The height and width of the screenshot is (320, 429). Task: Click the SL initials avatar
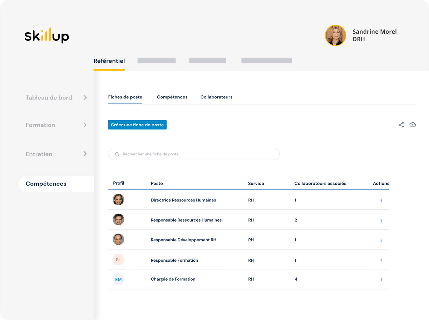point(118,260)
